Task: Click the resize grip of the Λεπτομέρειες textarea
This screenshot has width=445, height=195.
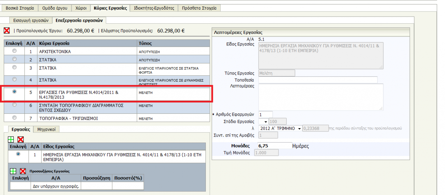Action: click(380, 108)
